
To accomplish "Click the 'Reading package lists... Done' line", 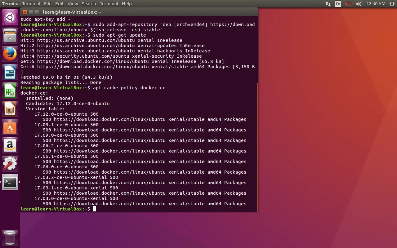I will 61,82.
